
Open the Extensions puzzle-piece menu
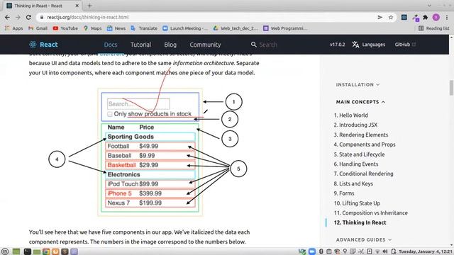[x=426, y=17]
